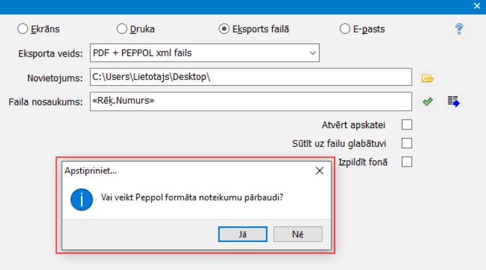This screenshot has width=486, height=270.
Task: Click into the Novietojums path field
Action: (251, 77)
